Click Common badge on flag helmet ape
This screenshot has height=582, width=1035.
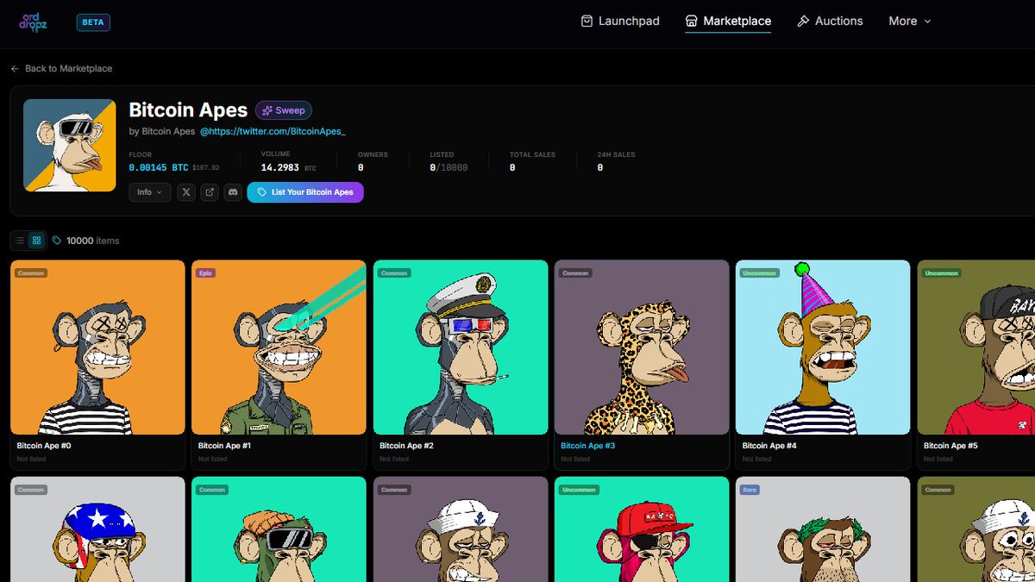pos(31,490)
